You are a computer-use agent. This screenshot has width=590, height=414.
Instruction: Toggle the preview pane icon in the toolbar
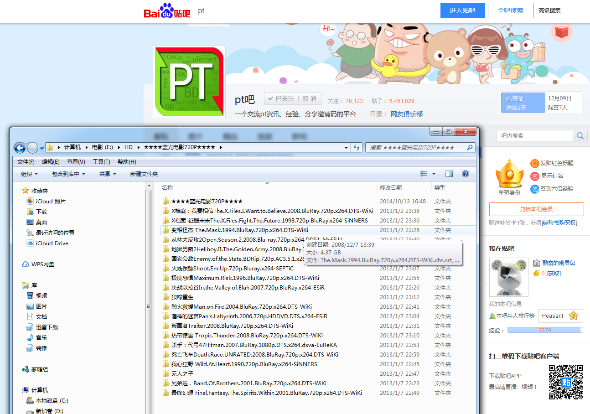click(449, 174)
